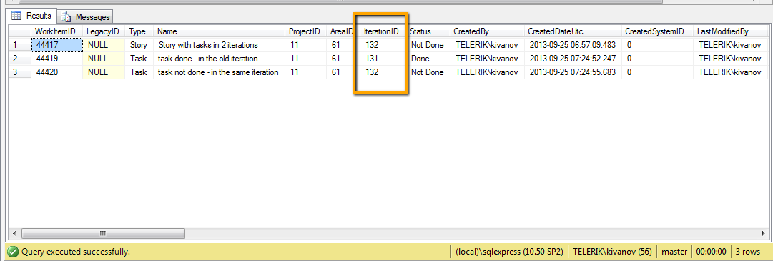Click the Messages tab icon
This screenshot has height=261, width=773.
click(66, 16)
